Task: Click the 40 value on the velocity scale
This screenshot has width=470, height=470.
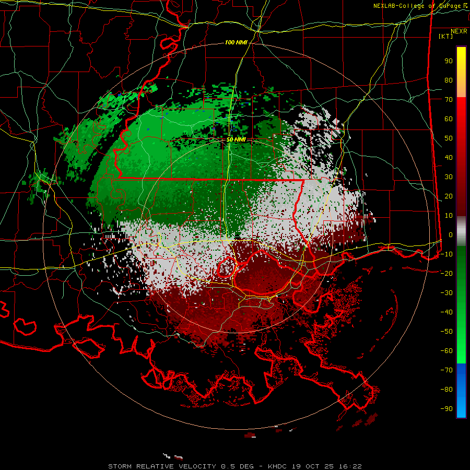Action: [x=449, y=158]
